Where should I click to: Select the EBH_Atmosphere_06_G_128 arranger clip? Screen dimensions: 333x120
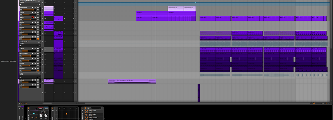tap(132, 81)
